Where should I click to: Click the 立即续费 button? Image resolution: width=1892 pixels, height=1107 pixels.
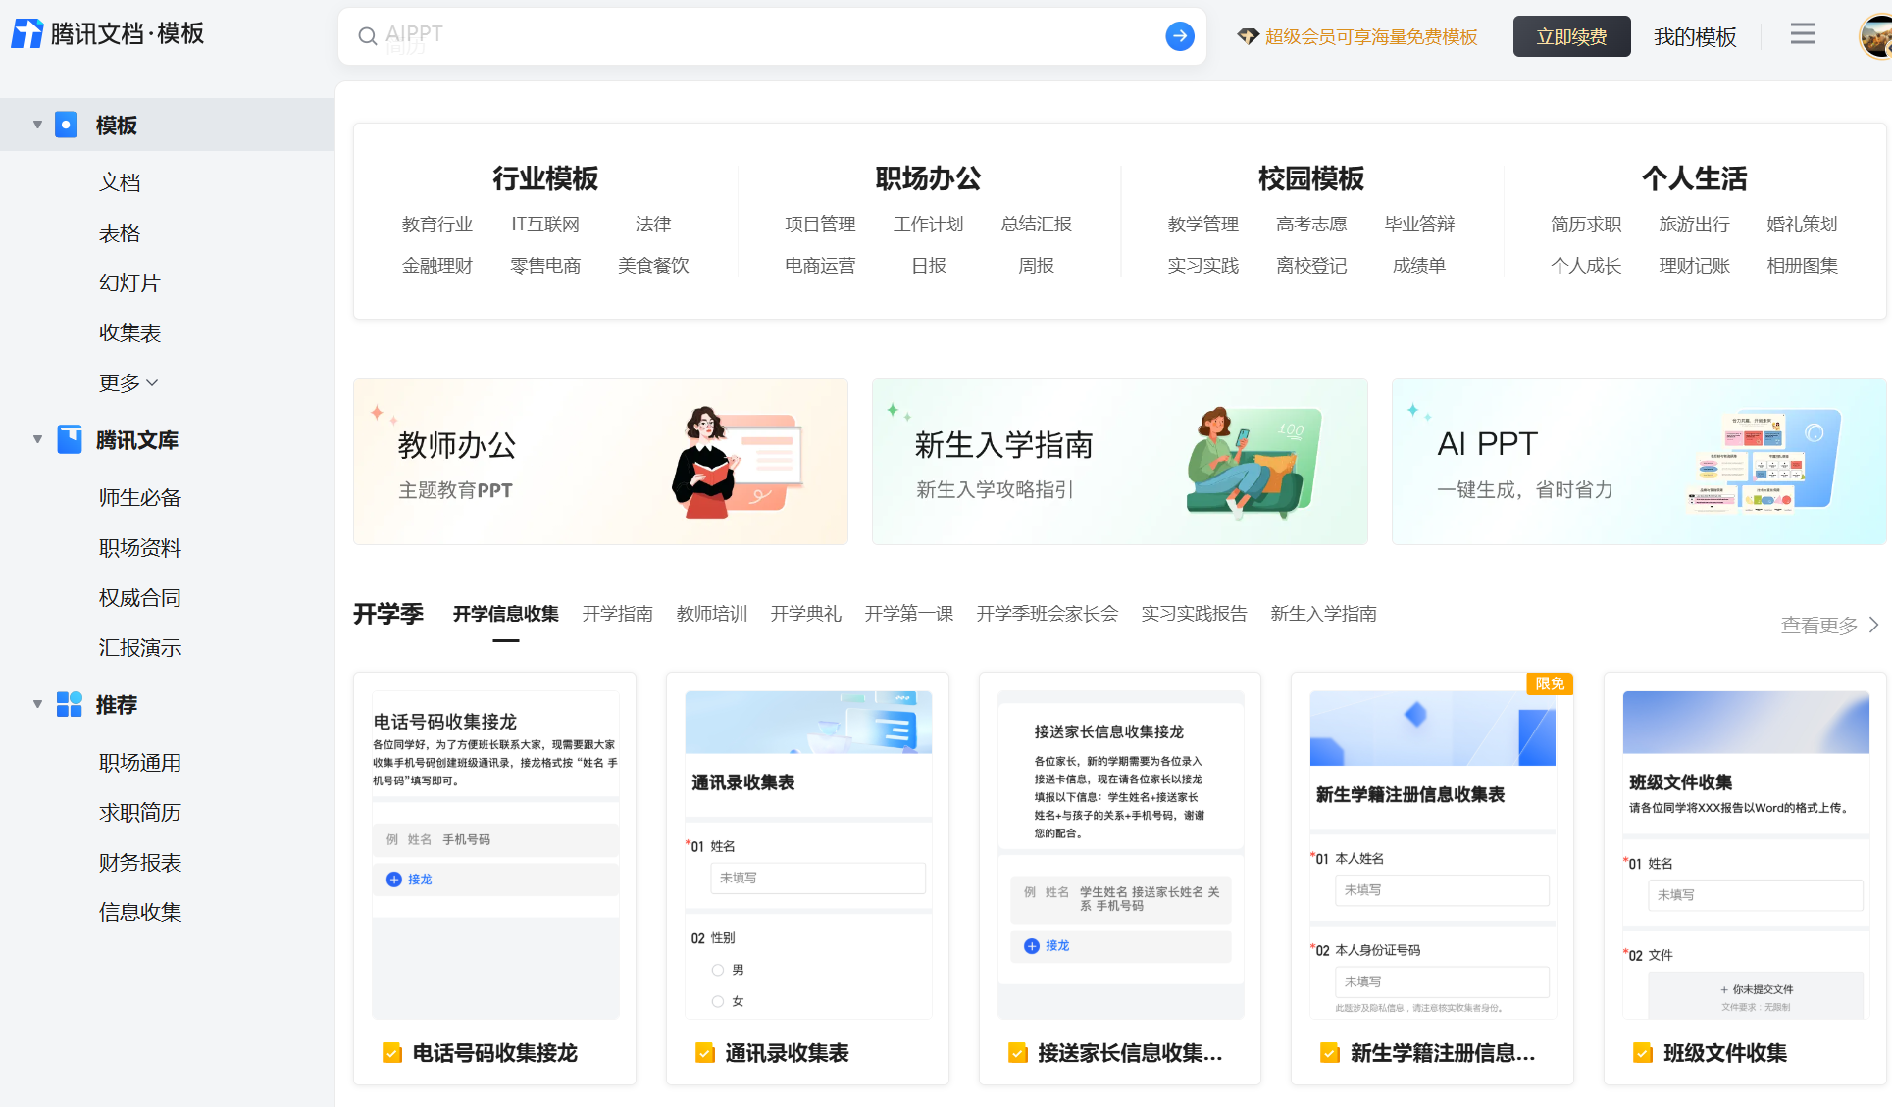coord(1572,36)
